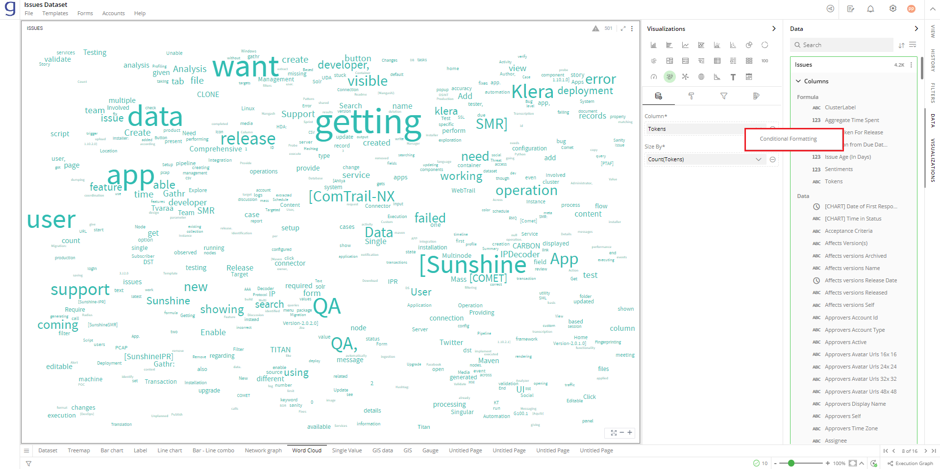Switch to the Network graph page tab
Viewport: 940px width, 469px height.
(263, 450)
